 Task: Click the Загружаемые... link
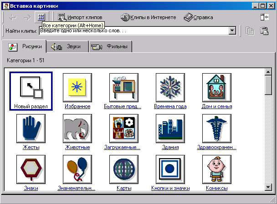[x=122, y=147]
